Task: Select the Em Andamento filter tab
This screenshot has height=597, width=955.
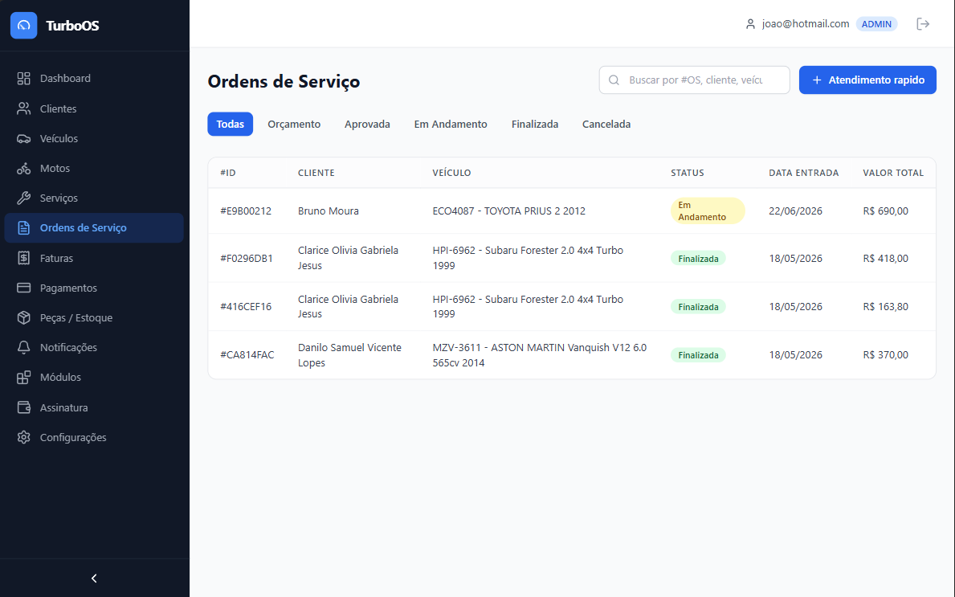Action: (451, 125)
